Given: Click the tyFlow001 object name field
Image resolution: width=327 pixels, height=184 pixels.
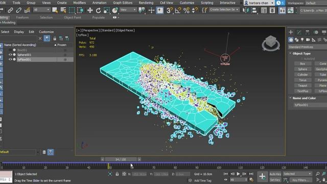Looking at the screenshot, I should point(310,105).
